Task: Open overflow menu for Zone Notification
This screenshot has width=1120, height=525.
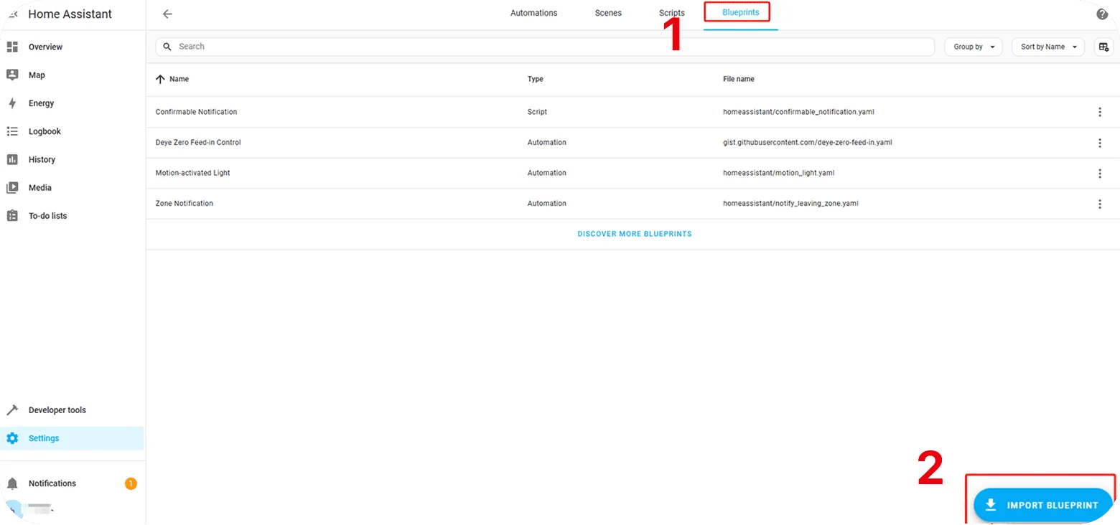Action: click(x=1099, y=204)
